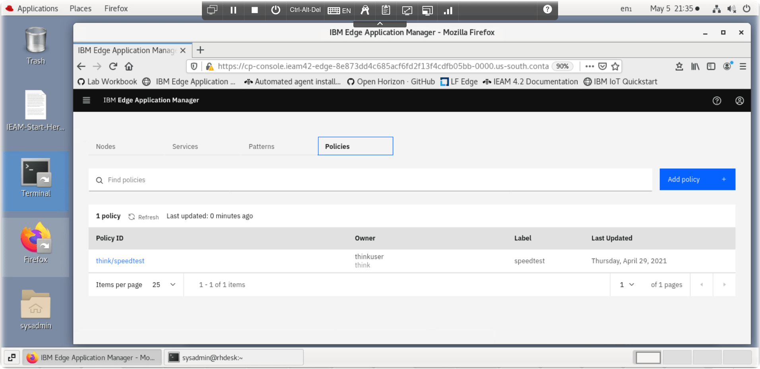Pause the virtual machine in top toolbar

coord(233,10)
